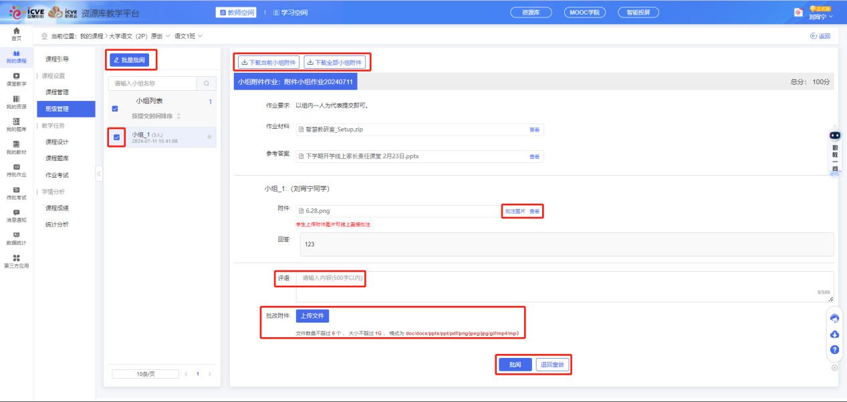Expand the 语文1班 class dropdown

(x=189, y=36)
